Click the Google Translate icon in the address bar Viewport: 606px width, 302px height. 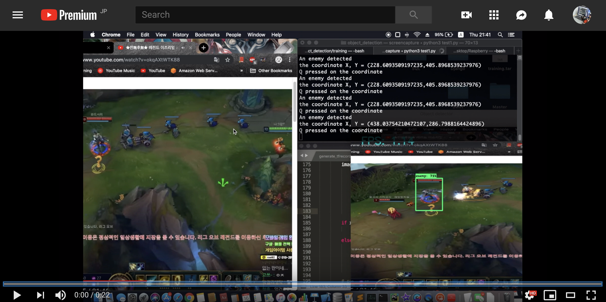(x=217, y=60)
